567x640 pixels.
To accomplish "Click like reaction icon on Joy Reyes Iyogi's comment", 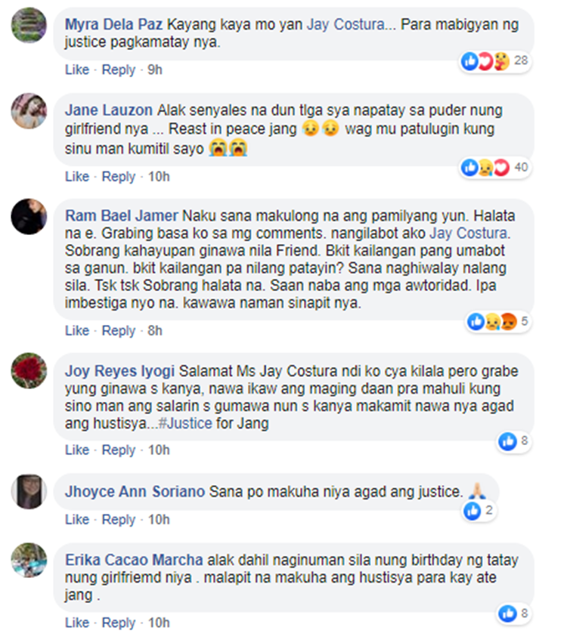I will pyautogui.click(x=508, y=441).
